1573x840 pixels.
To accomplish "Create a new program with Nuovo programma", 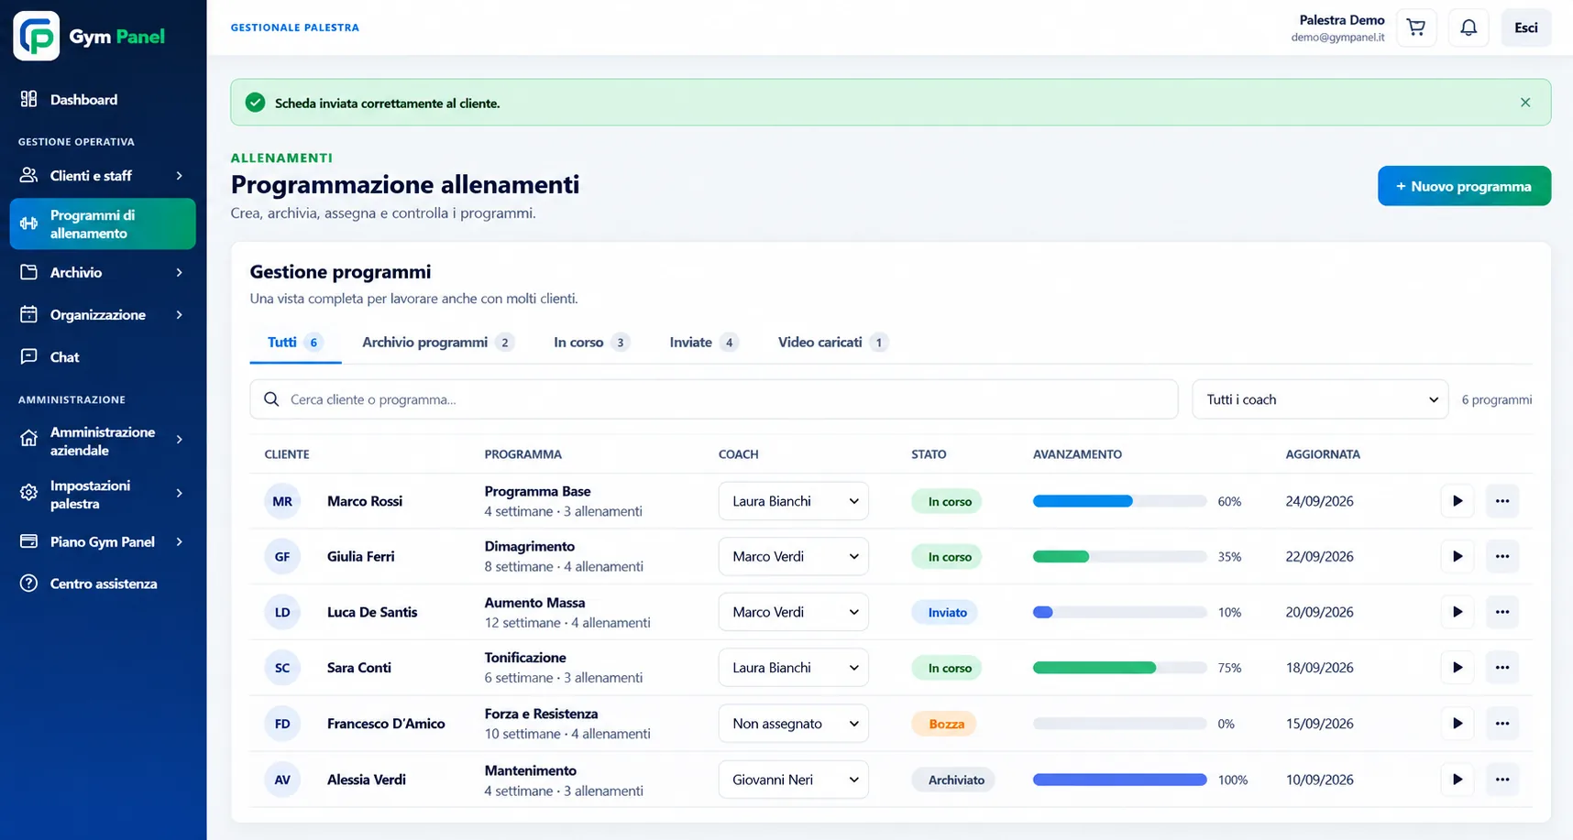I will point(1464,186).
